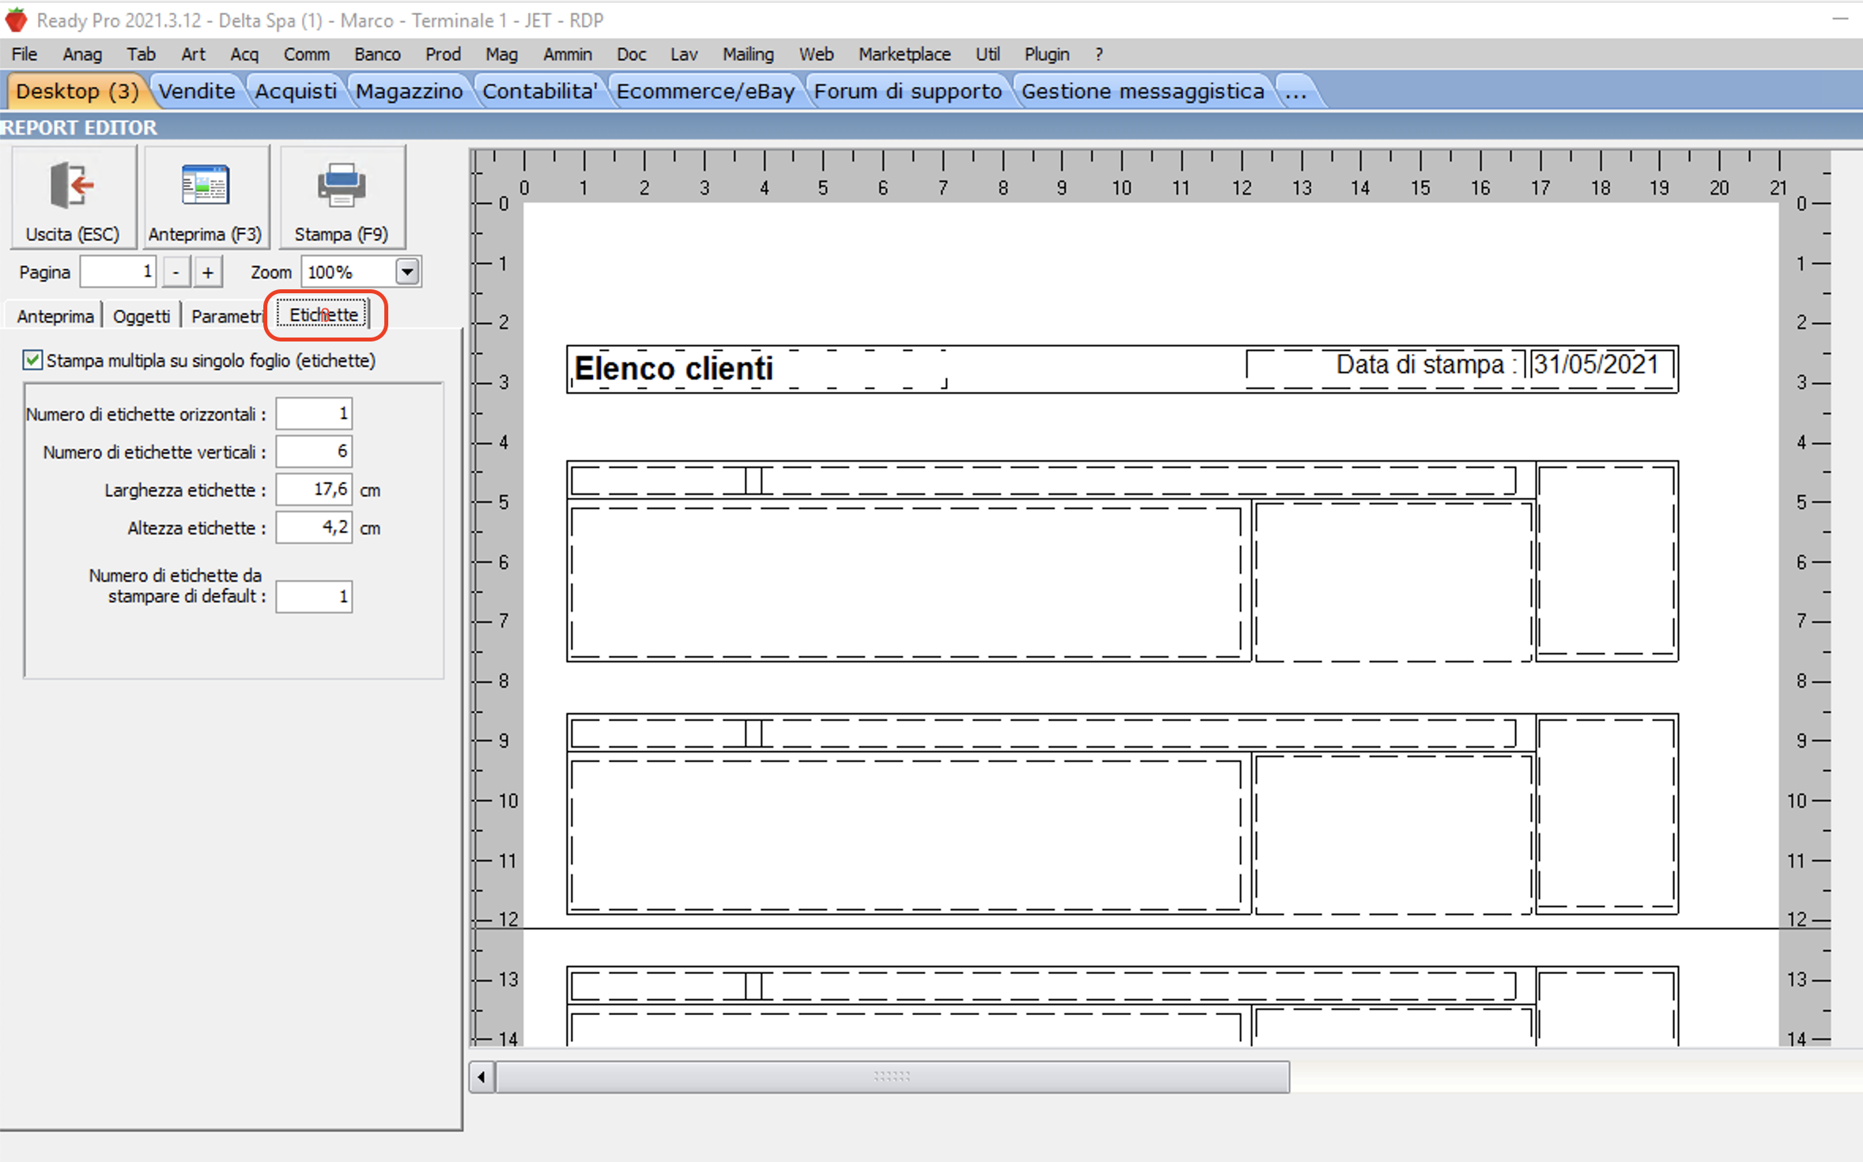Switch to Magazzino tab
The image size is (1863, 1162).
click(x=409, y=91)
